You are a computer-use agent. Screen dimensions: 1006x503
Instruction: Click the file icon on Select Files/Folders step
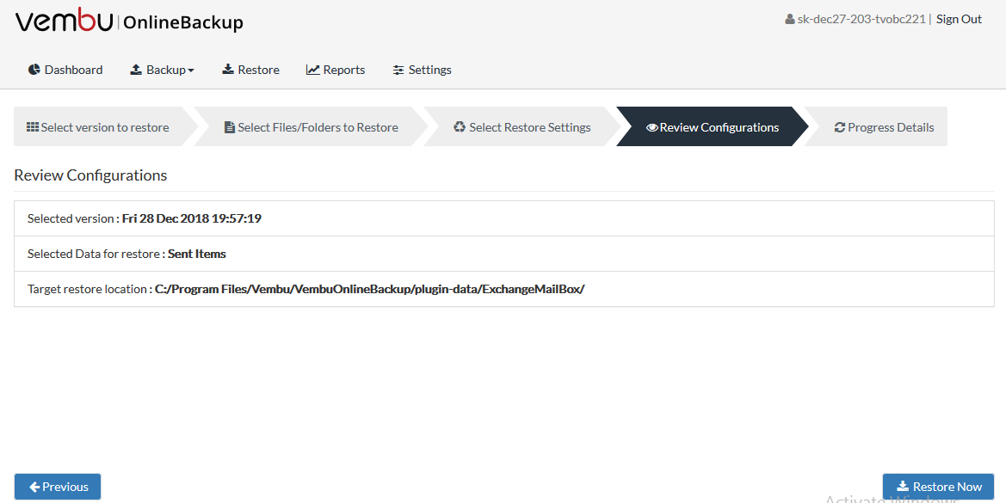click(x=229, y=127)
